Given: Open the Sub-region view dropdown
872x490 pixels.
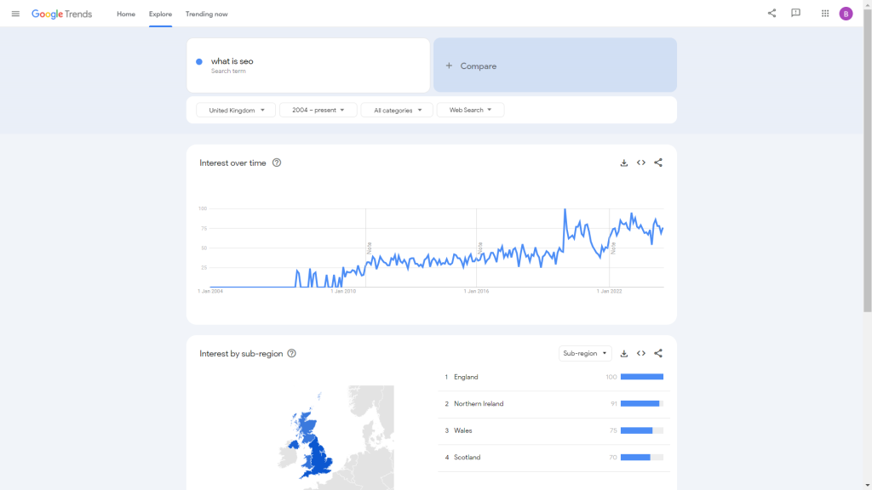Looking at the screenshot, I should click(x=585, y=352).
